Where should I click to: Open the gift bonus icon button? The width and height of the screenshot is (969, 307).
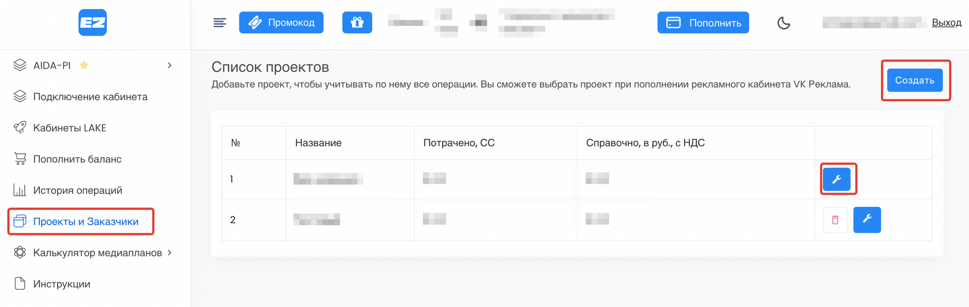(x=357, y=22)
